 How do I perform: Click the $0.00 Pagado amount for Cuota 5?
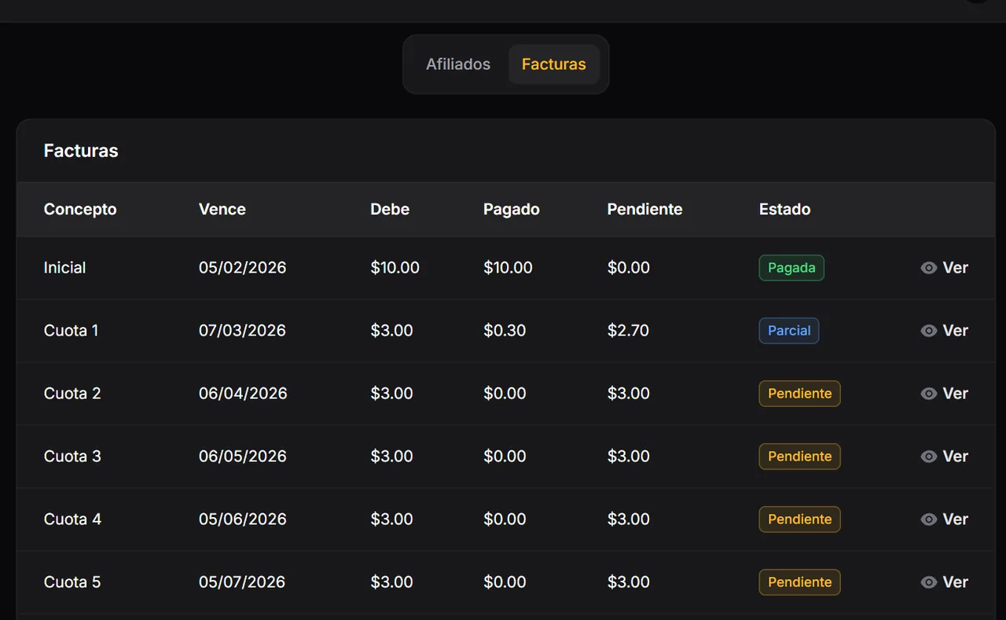[505, 582]
